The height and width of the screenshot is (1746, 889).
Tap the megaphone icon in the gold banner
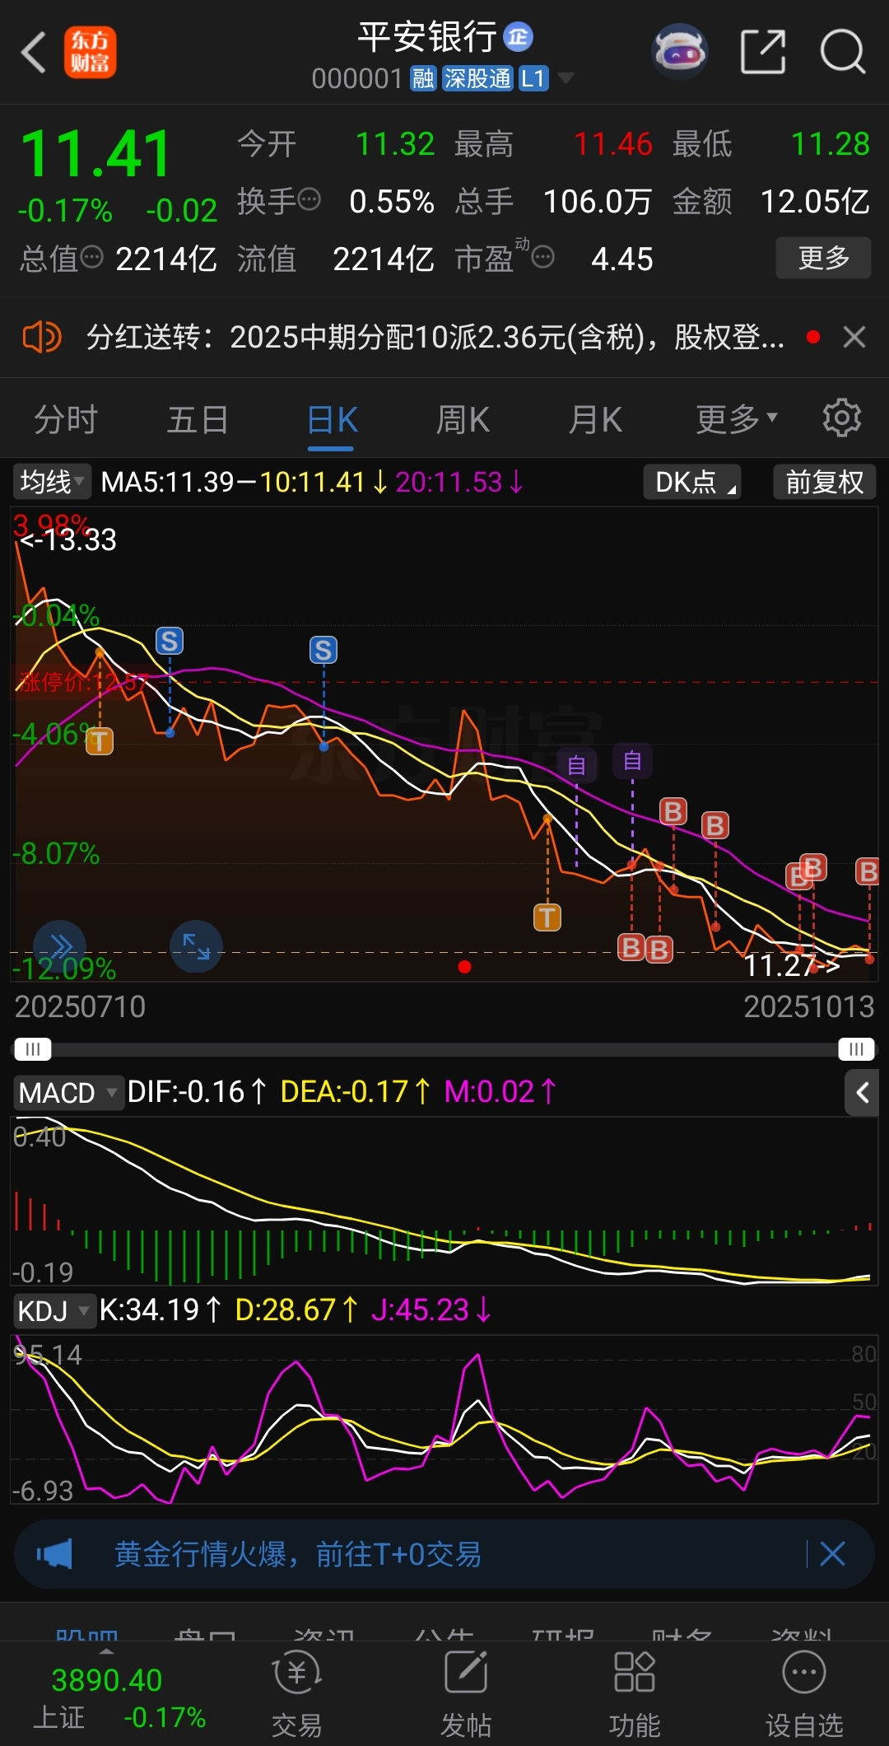coord(54,1554)
